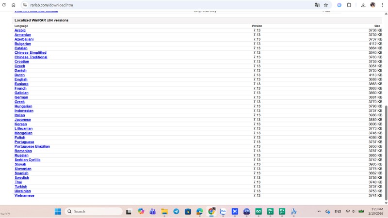
Task: Open the profile avatar in the toolbar
Action: point(372,5)
